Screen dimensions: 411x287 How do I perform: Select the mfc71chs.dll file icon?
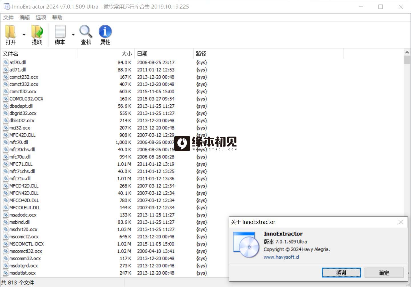(6, 171)
